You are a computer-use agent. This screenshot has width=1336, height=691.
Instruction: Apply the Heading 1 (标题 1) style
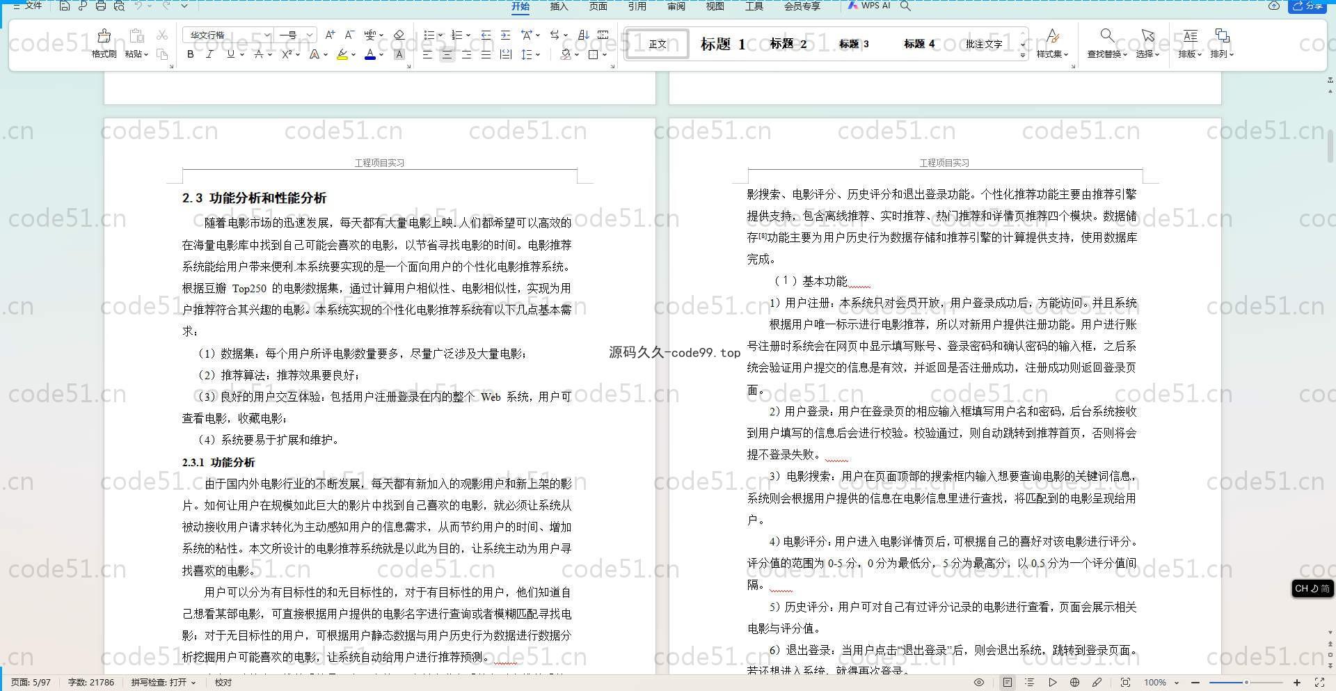[723, 44]
